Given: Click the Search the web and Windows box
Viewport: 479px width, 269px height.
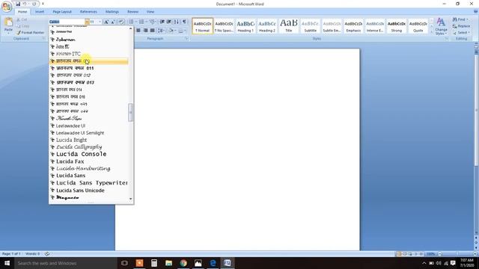Looking at the screenshot, I should (x=66, y=263).
